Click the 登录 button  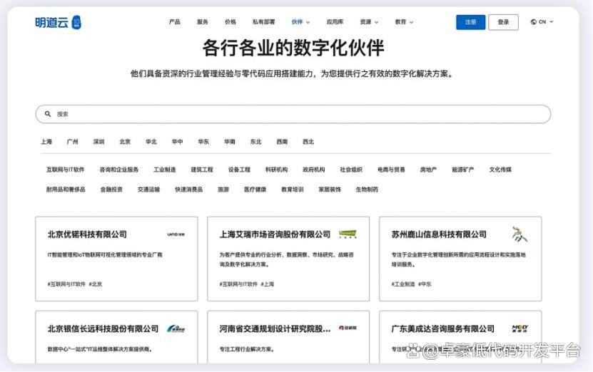[x=503, y=22]
